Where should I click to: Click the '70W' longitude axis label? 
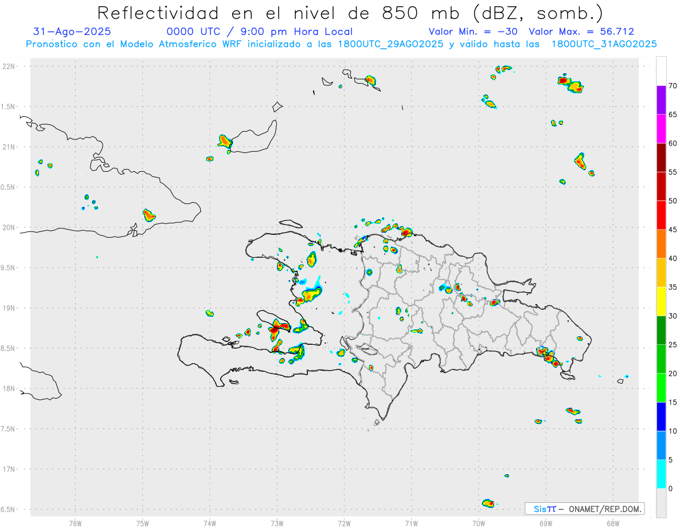[479, 523]
